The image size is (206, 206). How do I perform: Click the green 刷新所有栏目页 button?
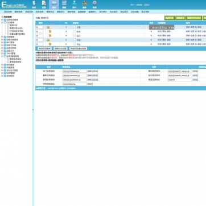click(194, 18)
